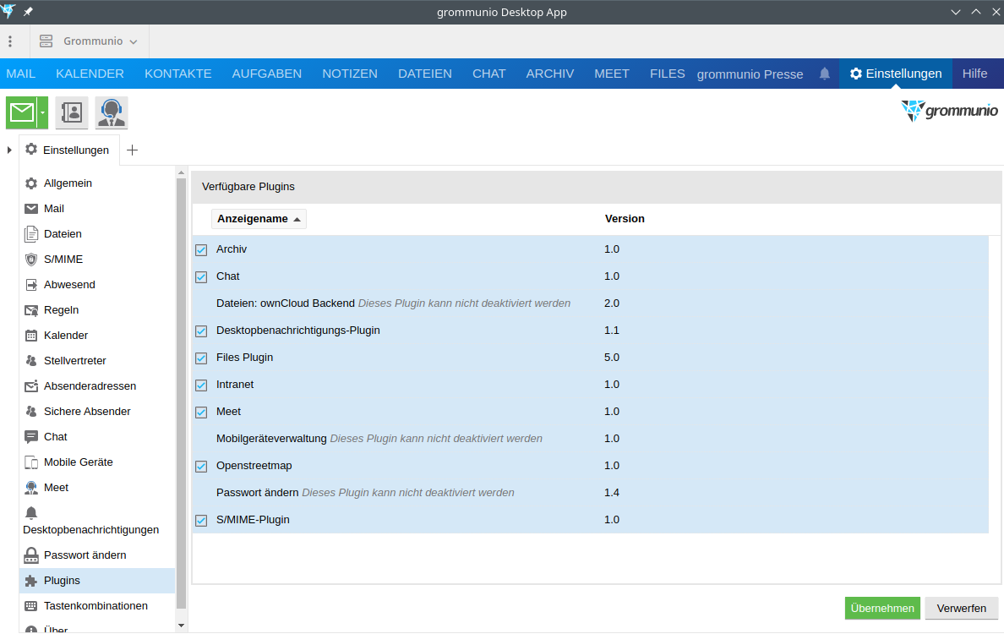Open Sichere Absender icon

(x=30, y=411)
